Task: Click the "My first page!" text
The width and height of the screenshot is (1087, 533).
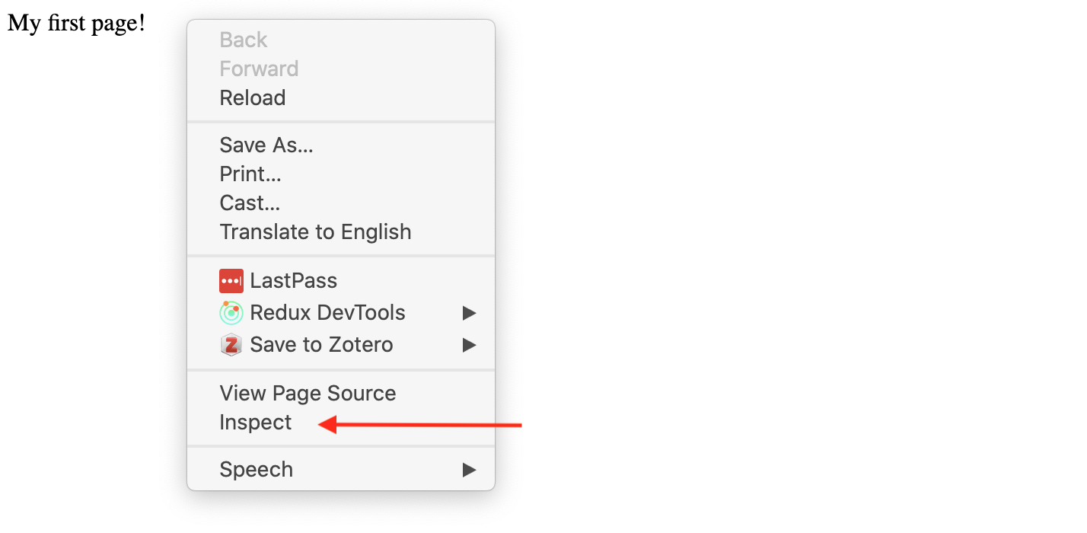Action: point(76,23)
